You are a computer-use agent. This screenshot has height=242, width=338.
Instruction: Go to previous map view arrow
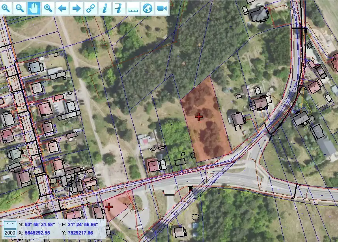click(62, 8)
